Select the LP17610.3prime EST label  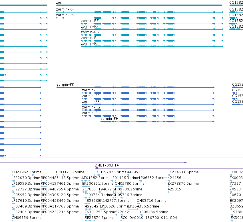pos(26,201)
